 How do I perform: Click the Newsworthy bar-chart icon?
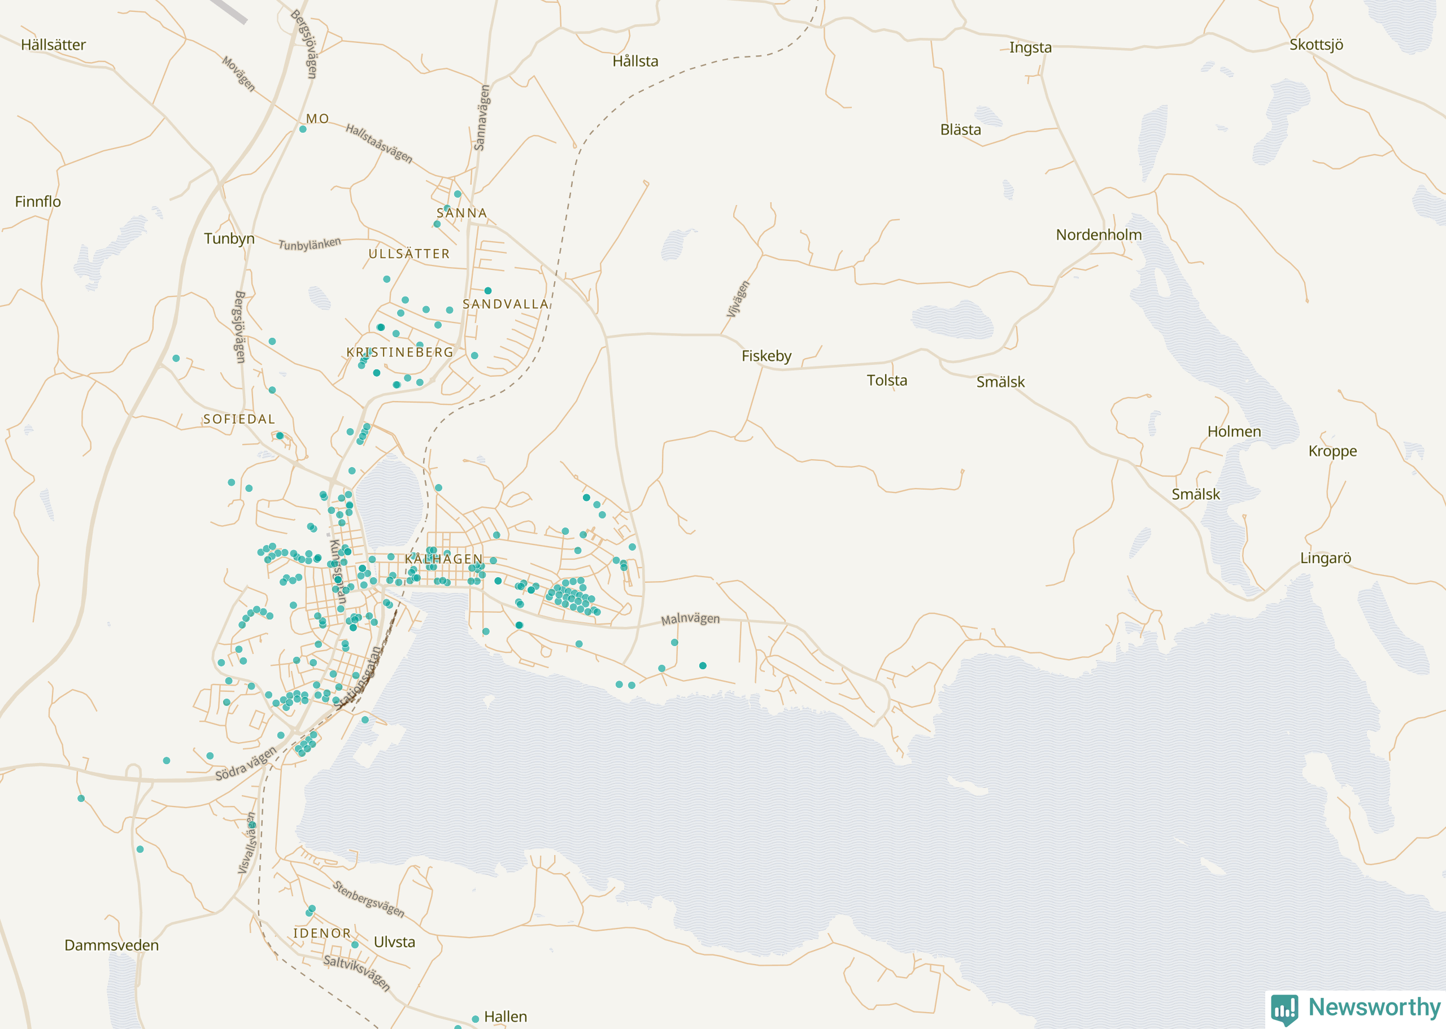tap(1284, 1009)
